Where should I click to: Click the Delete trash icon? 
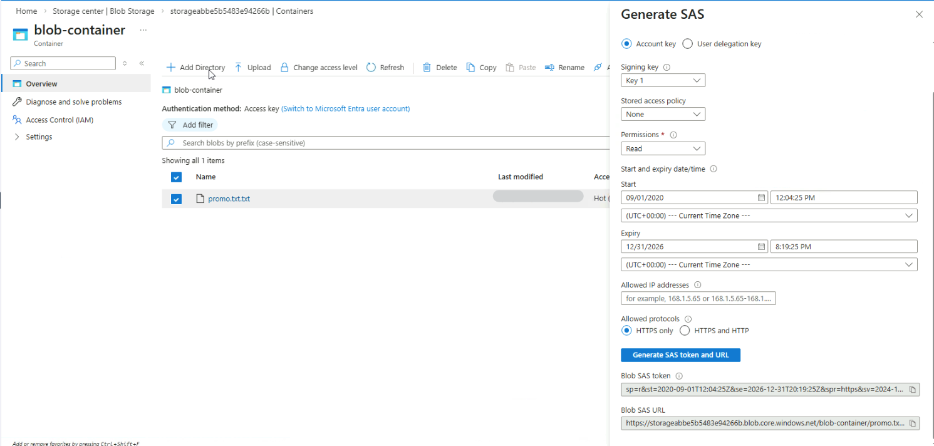point(427,68)
